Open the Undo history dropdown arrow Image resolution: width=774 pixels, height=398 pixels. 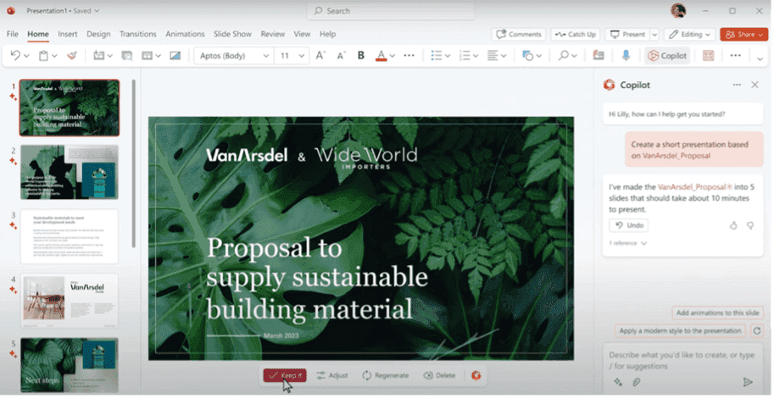click(26, 56)
